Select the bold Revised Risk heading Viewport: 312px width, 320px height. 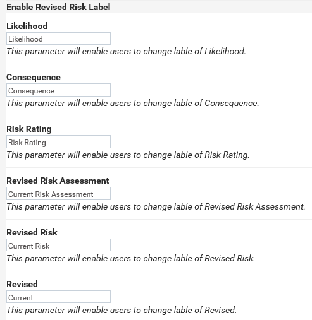(x=32, y=232)
